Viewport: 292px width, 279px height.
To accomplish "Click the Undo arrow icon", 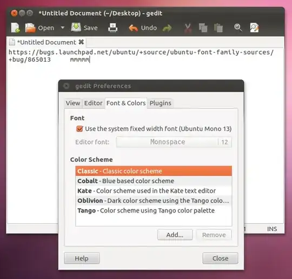I will pyautogui.click(x=133, y=28).
